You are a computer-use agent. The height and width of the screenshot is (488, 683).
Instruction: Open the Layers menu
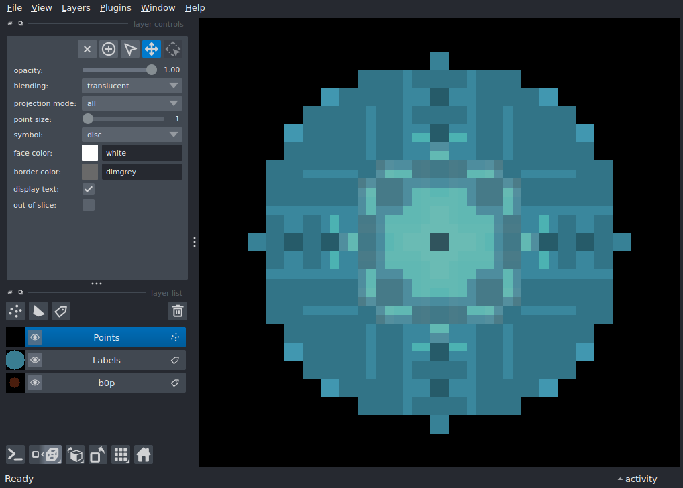point(76,7)
